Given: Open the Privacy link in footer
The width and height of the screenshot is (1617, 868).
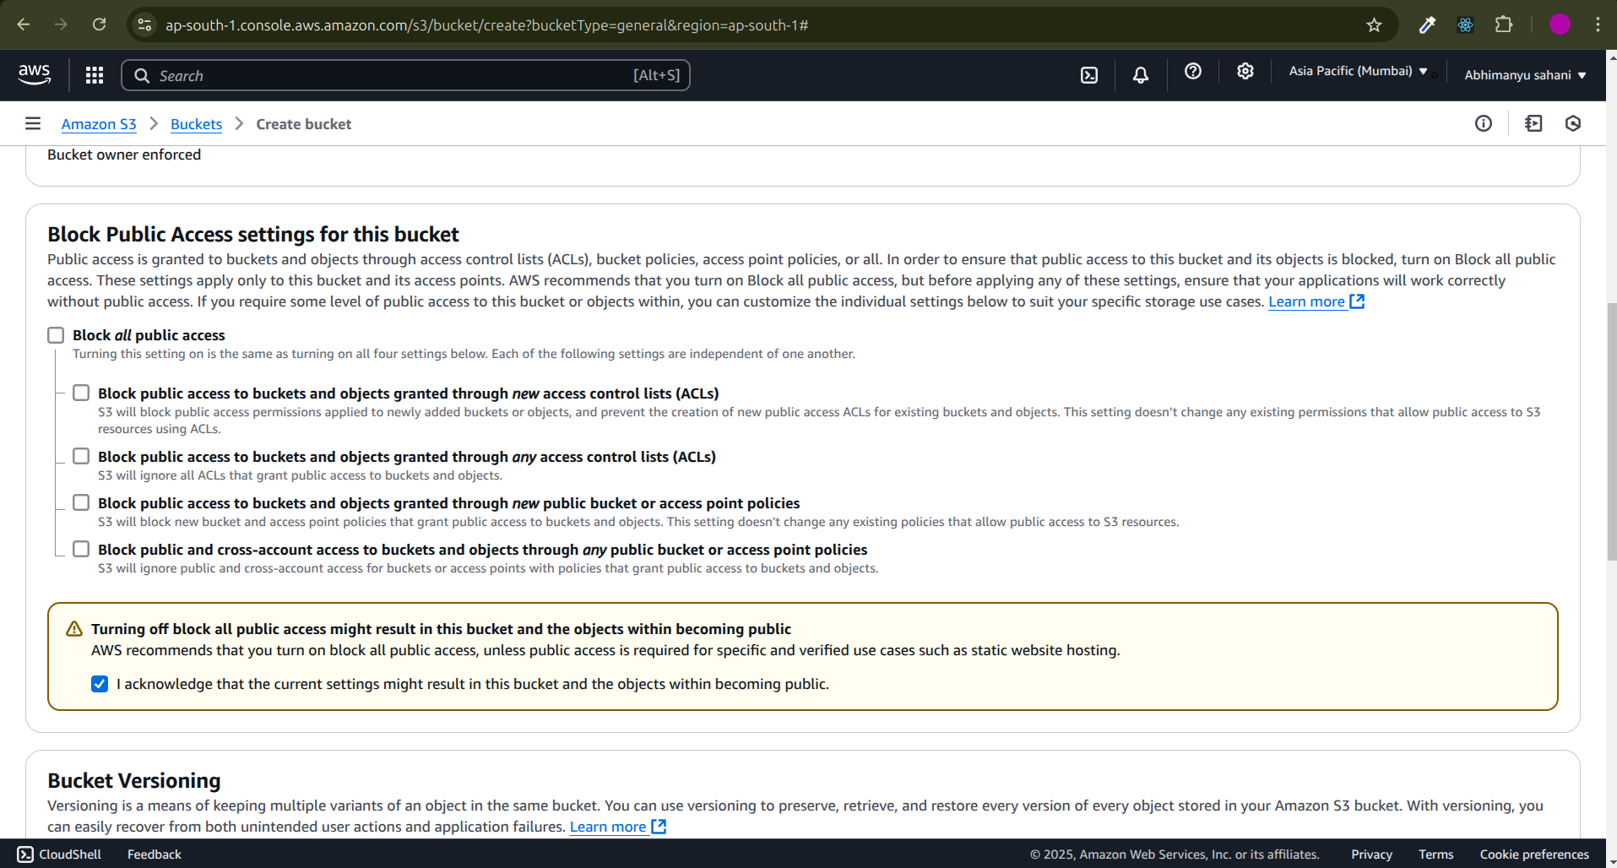Looking at the screenshot, I should (1371, 854).
